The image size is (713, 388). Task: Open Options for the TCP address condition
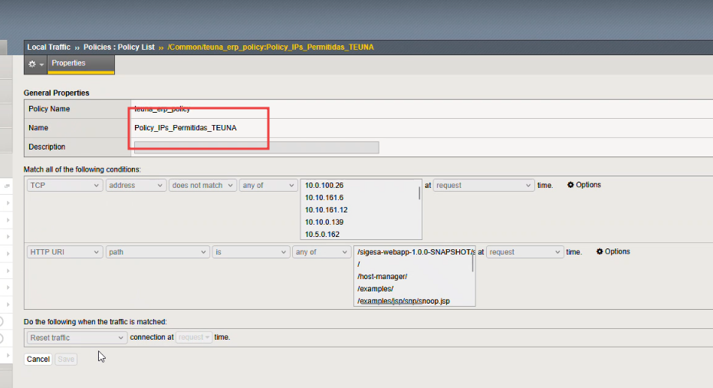pyautogui.click(x=583, y=185)
